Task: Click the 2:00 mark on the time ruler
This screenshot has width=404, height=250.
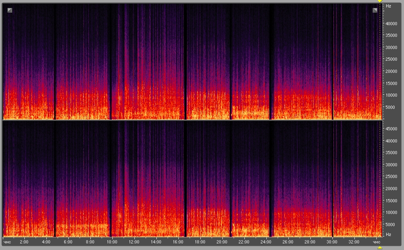Action: tap(24, 242)
